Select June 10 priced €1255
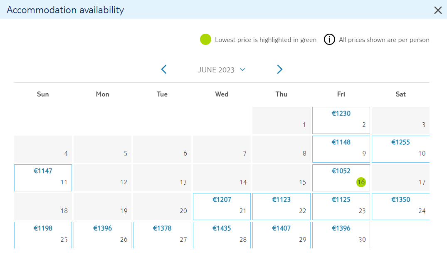 [400, 149]
